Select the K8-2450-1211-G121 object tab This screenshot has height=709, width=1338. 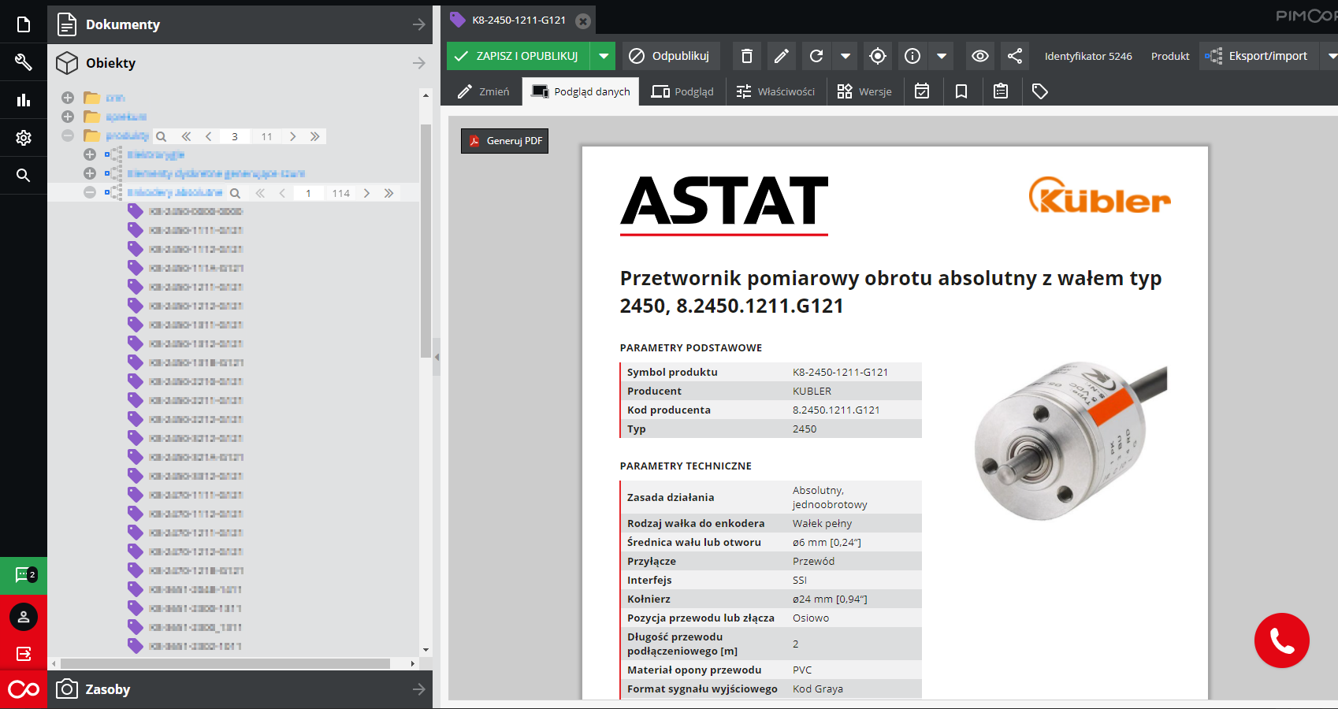tap(518, 20)
